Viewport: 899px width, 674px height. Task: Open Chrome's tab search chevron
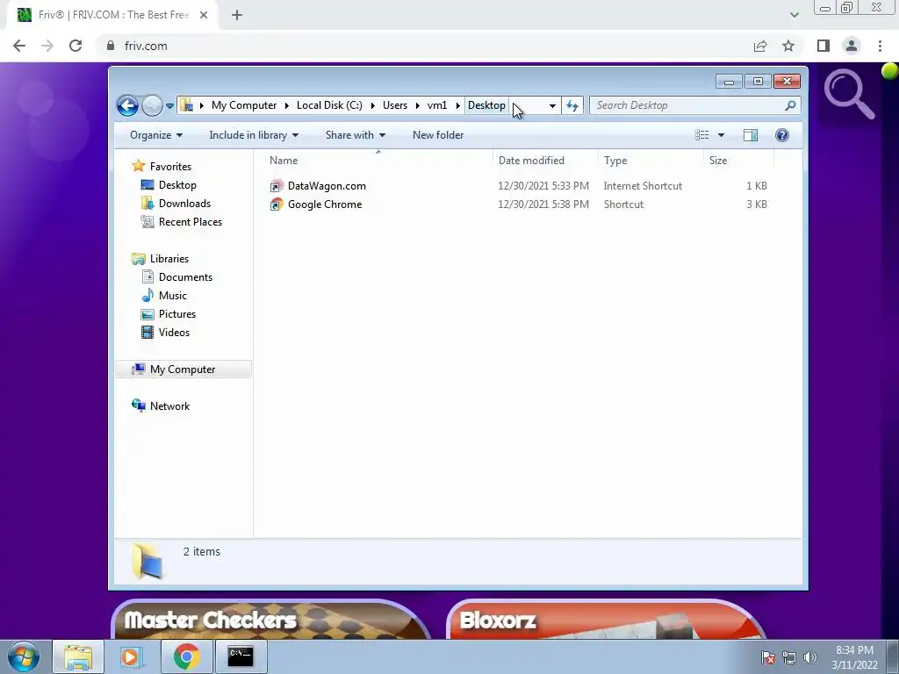click(794, 15)
